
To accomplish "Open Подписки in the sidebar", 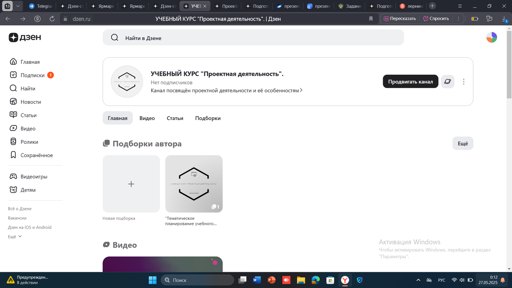I will (32, 75).
